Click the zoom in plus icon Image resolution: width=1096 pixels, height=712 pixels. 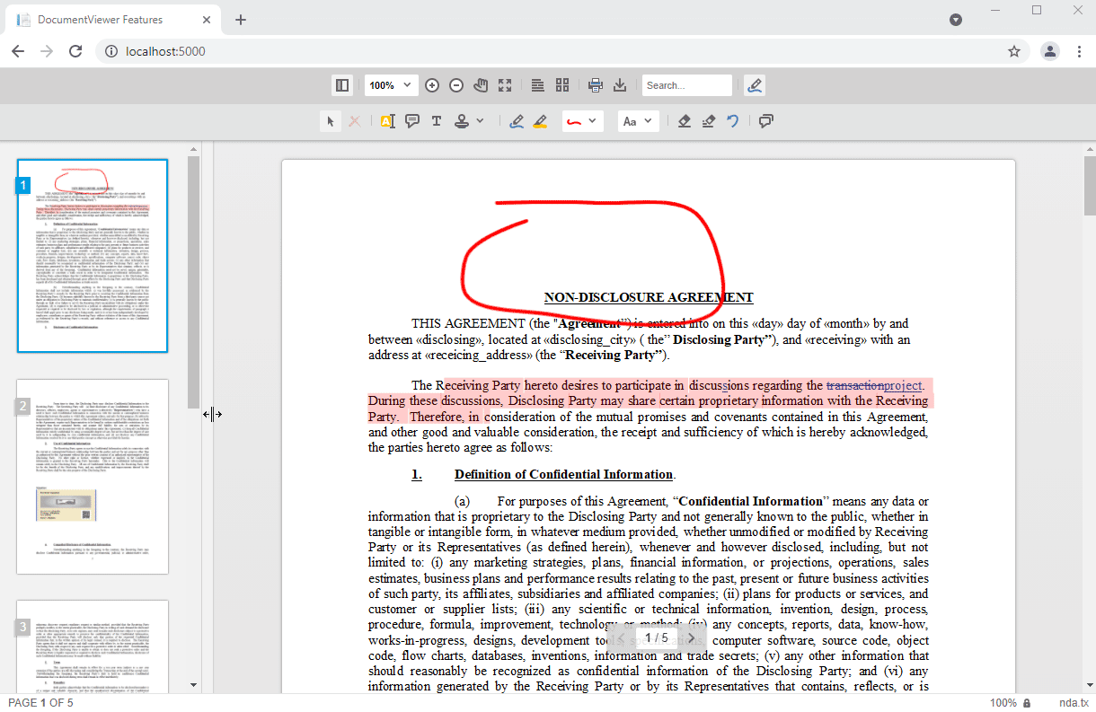coord(432,85)
